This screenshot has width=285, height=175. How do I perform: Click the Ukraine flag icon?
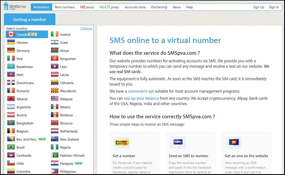click(11, 42)
